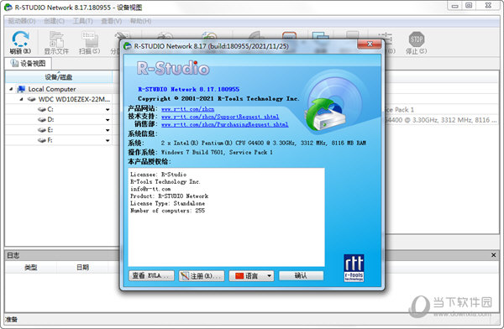Click the drive icon next to E:
The image size is (504, 329).
(x=42, y=130)
